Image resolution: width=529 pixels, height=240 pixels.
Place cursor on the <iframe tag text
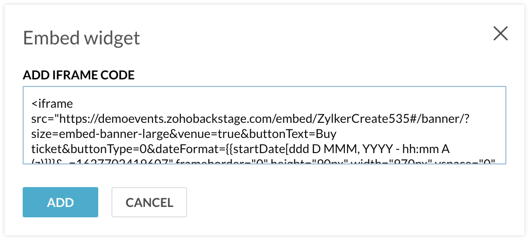(52, 103)
